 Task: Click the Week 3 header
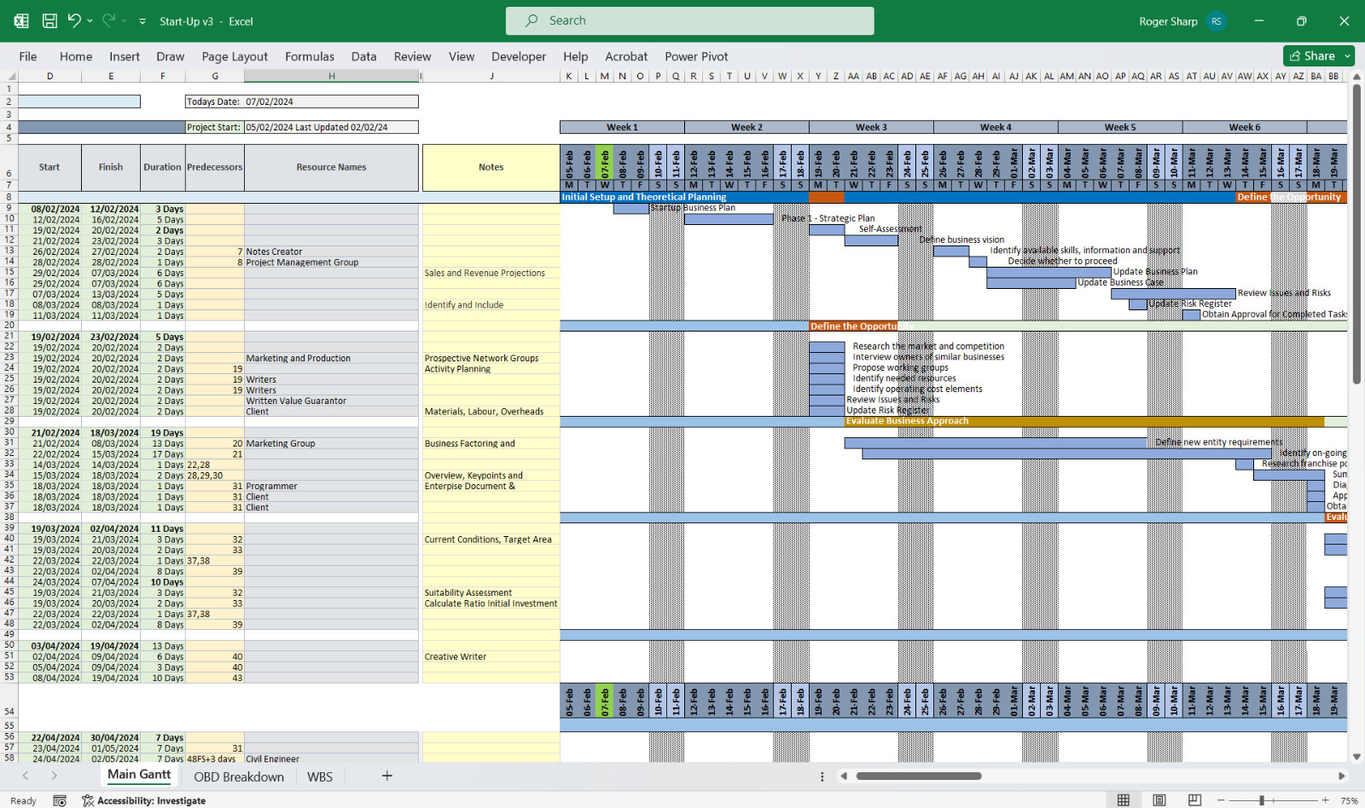(x=871, y=127)
